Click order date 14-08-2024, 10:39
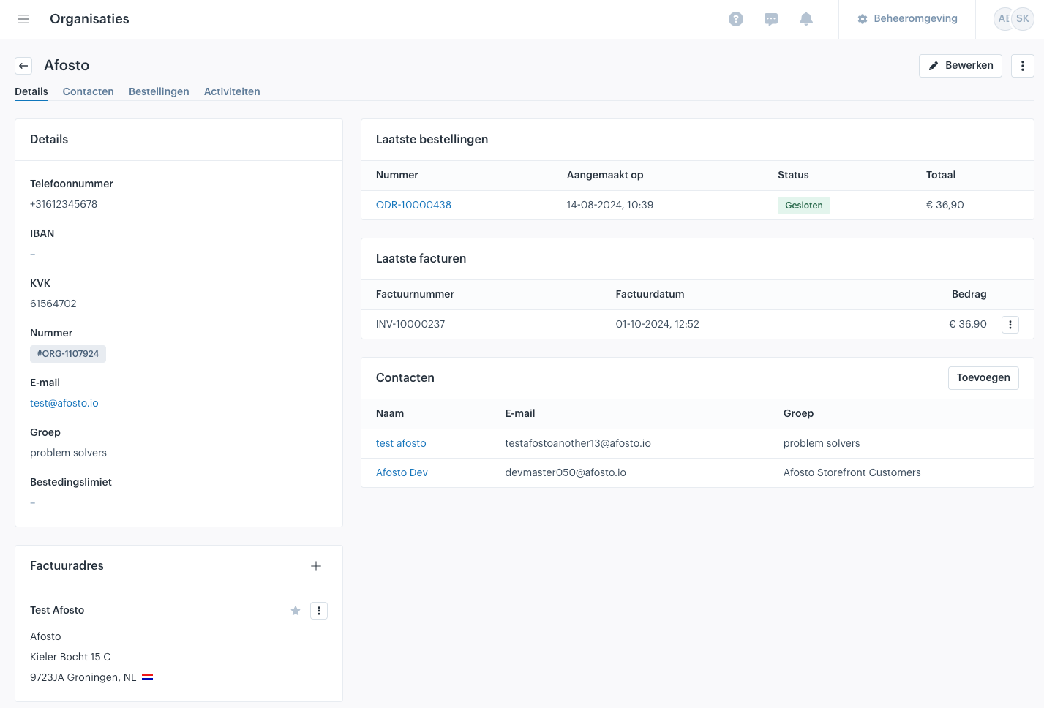Screen dimensions: 1044x708 click(x=610, y=206)
